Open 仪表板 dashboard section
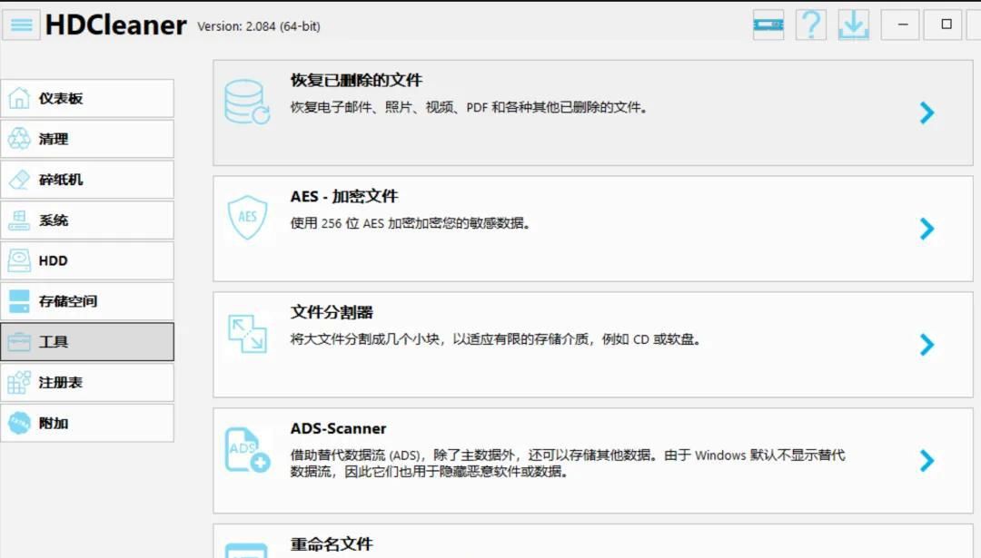The image size is (981, 558). tap(87, 98)
